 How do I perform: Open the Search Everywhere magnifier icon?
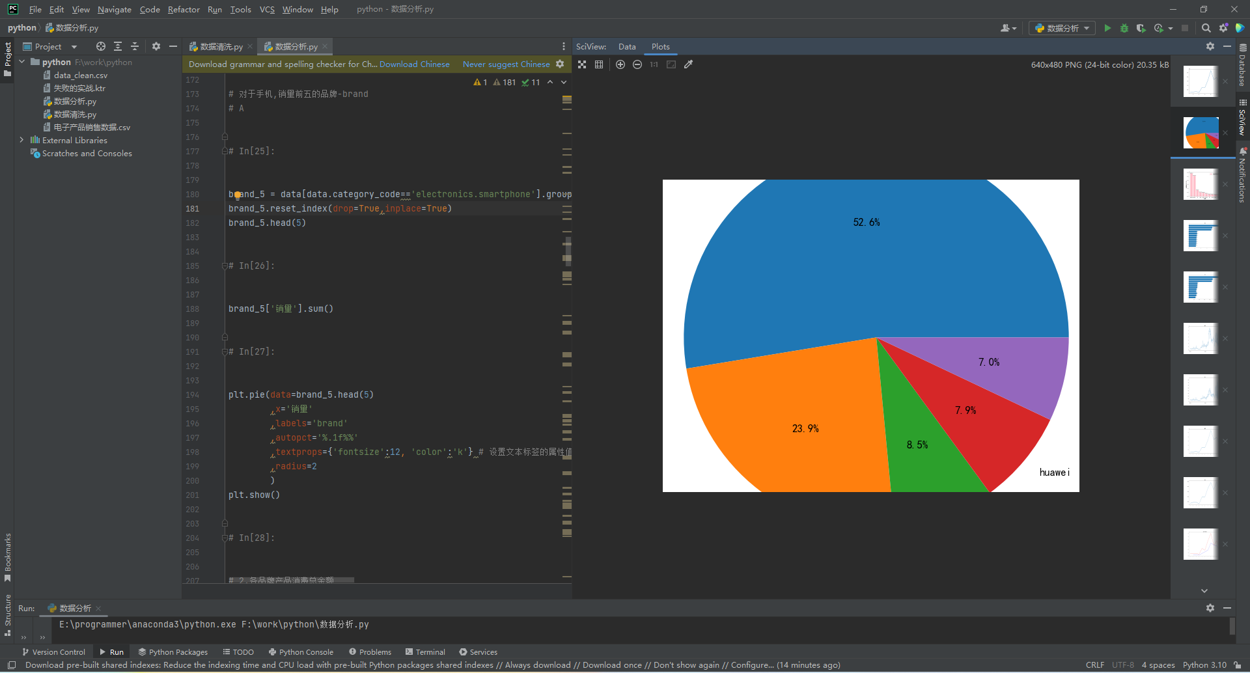click(1206, 28)
